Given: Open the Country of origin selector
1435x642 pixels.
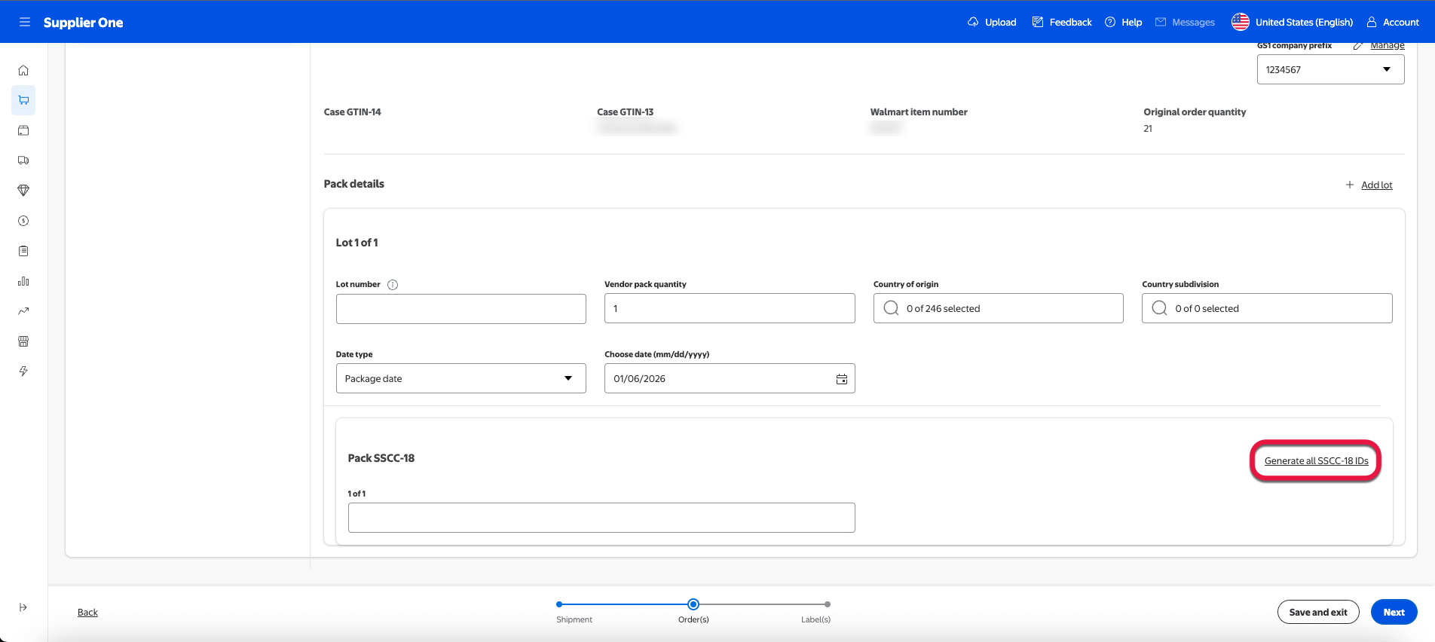Looking at the screenshot, I should click(x=997, y=308).
